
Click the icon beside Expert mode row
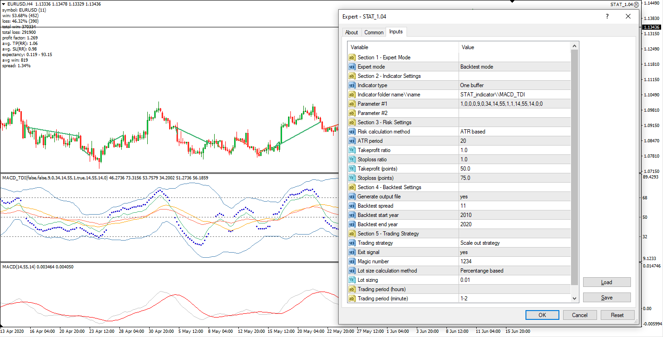click(352, 67)
